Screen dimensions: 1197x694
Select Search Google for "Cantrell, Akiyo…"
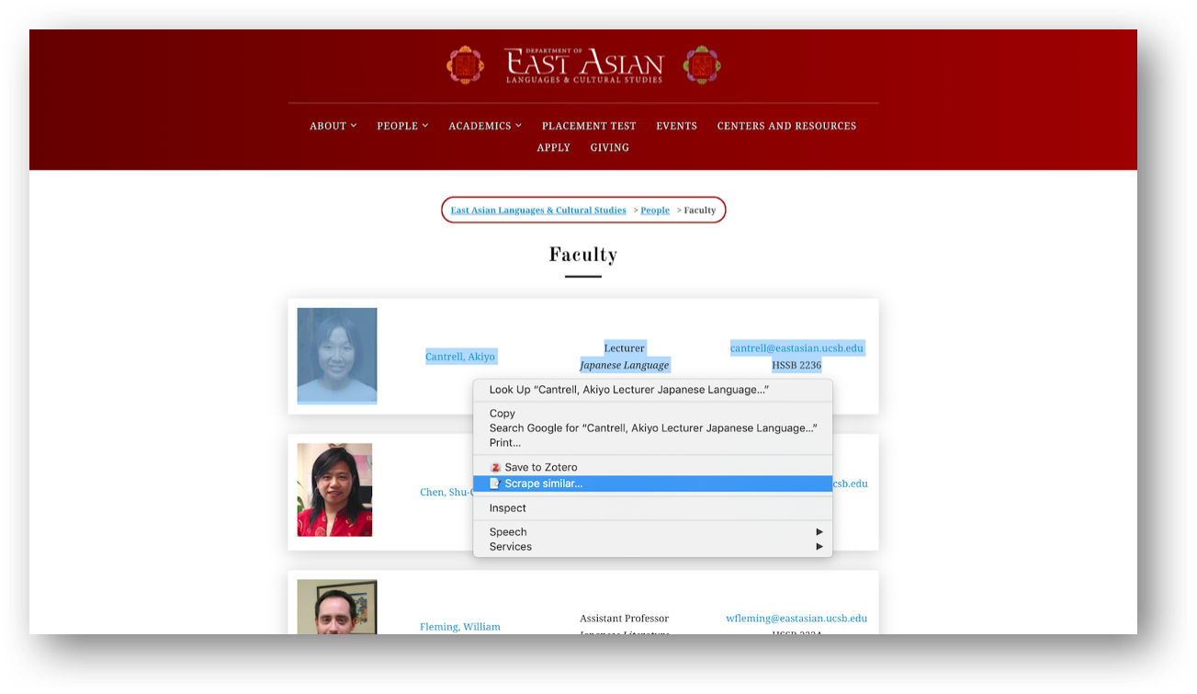(x=652, y=428)
